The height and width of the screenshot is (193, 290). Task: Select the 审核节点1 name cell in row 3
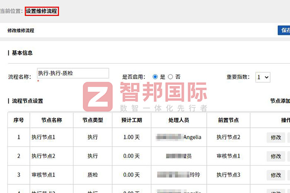[x=43, y=175]
